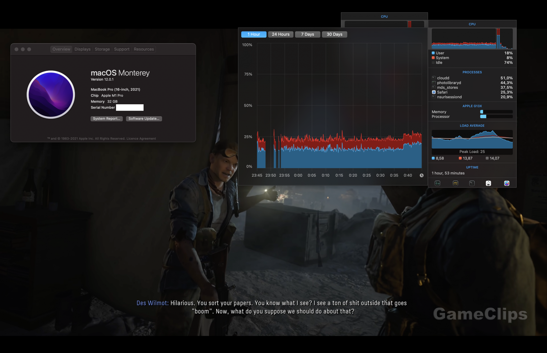Switch the graph to 24 Hours

coord(281,34)
